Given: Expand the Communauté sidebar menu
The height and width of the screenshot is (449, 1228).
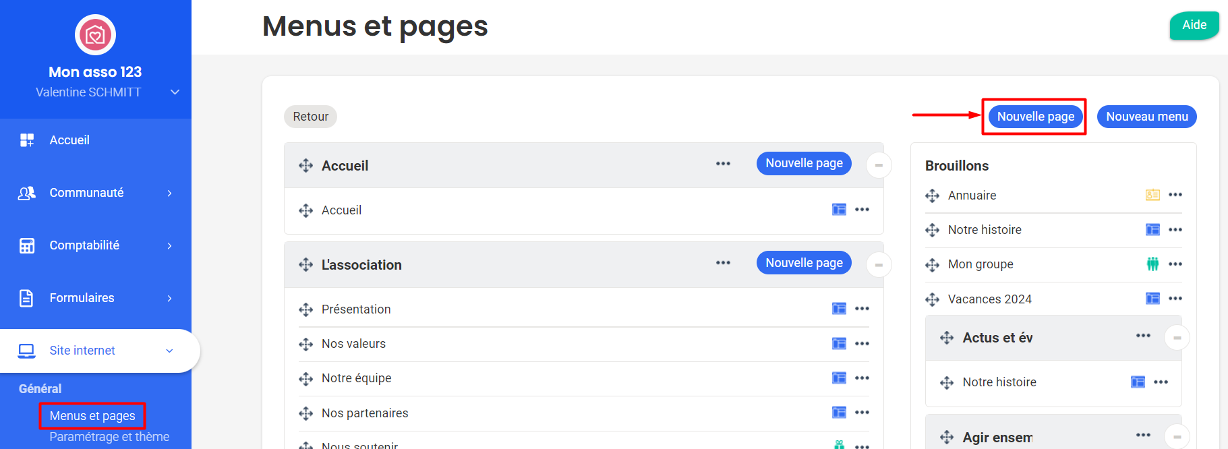Looking at the screenshot, I should [95, 193].
